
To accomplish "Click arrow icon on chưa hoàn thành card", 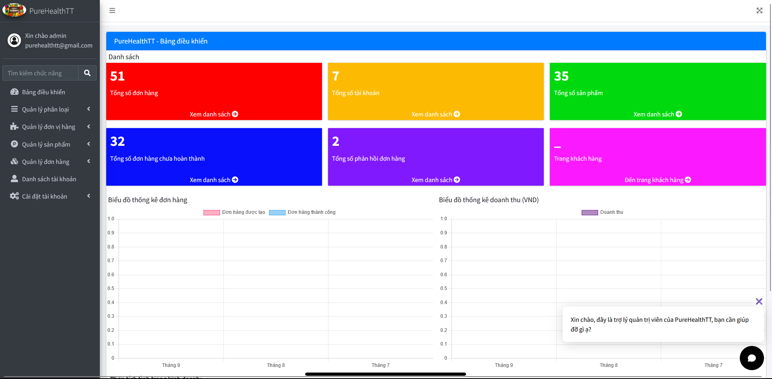I will point(235,180).
